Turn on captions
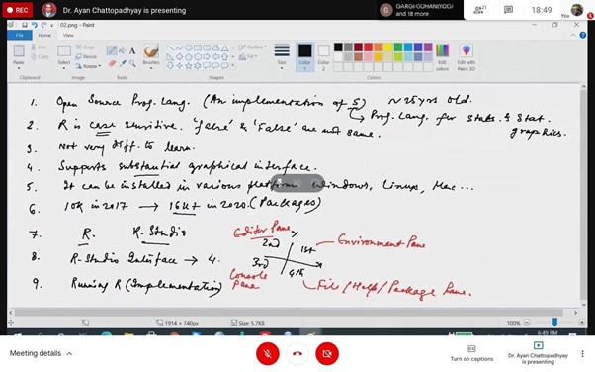The height and width of the screenshot is (372, 595). click(x=471, y=353)
